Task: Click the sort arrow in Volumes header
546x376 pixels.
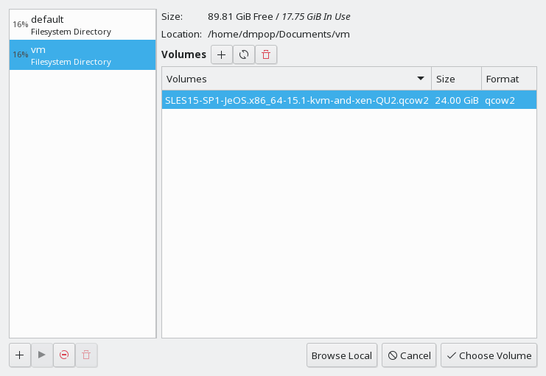Action: tap(421, 79)
